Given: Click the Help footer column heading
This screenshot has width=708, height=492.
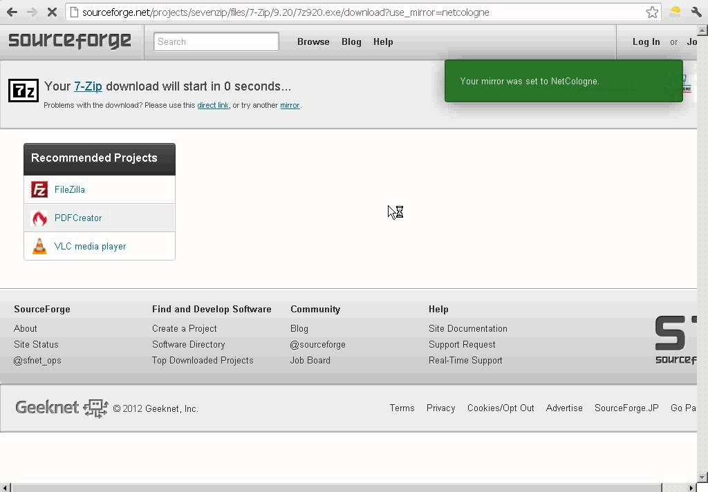Looking at the screenshot, I should pos(438,309).
